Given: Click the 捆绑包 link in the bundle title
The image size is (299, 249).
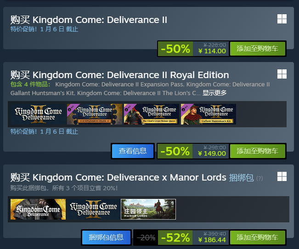Looking at the screenshot, I should [x=241, y=177].
